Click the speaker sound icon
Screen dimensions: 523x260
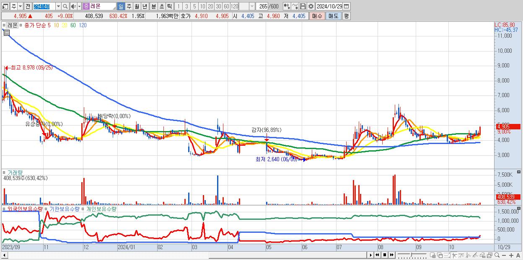(73, 6)
